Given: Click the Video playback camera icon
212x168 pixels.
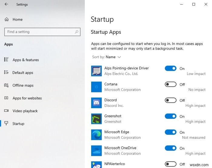Looking at the screenshot, I should coord(6,111).
